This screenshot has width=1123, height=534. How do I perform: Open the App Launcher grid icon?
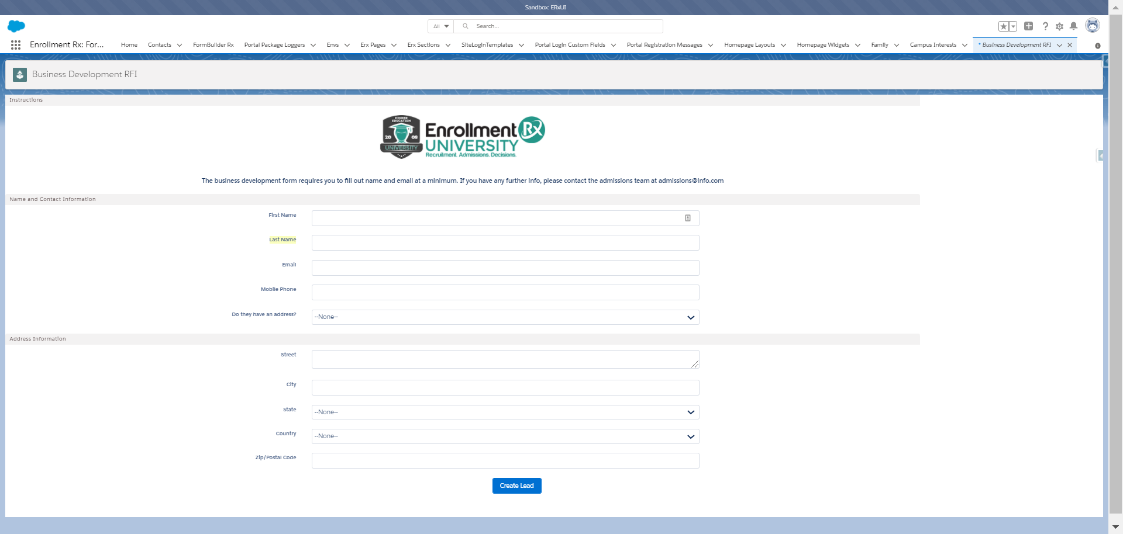coord(16,45)
